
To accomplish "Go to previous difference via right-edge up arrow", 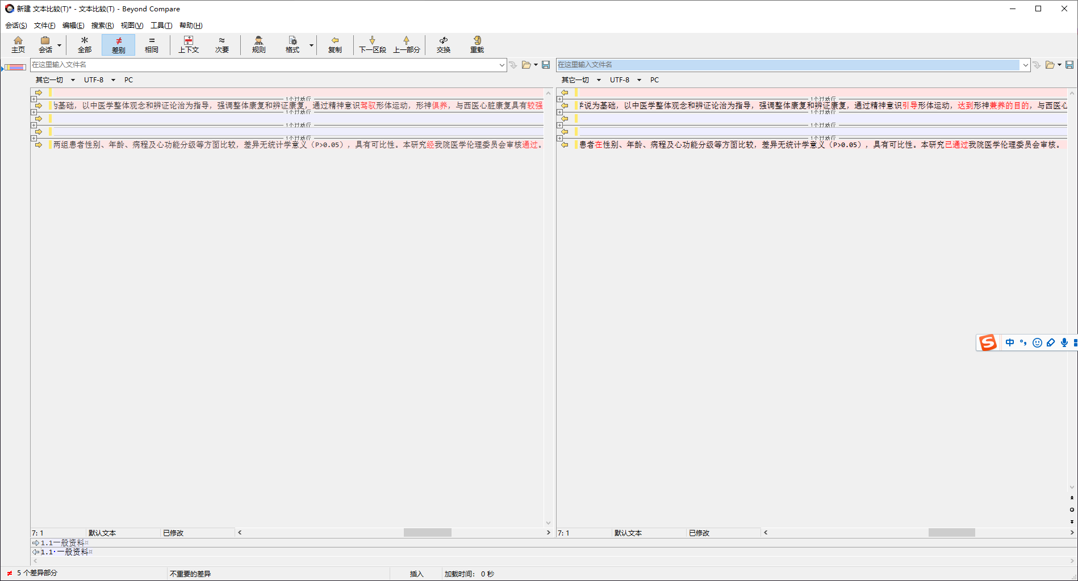I will tap(1072, 498).
